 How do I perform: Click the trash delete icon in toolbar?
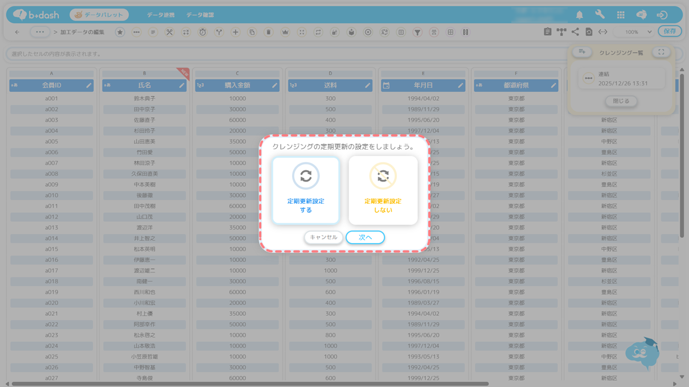coord(269,32)
